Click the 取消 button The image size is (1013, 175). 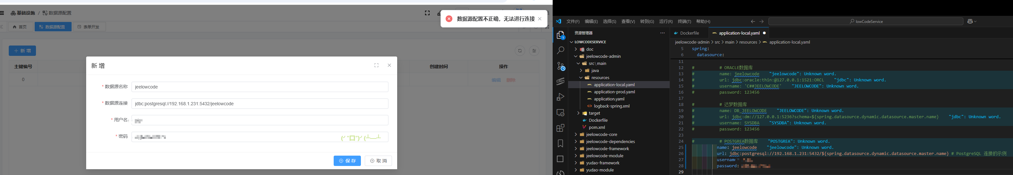click(378, 161)
